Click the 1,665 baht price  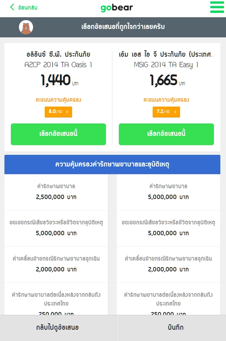coord(167,80)
